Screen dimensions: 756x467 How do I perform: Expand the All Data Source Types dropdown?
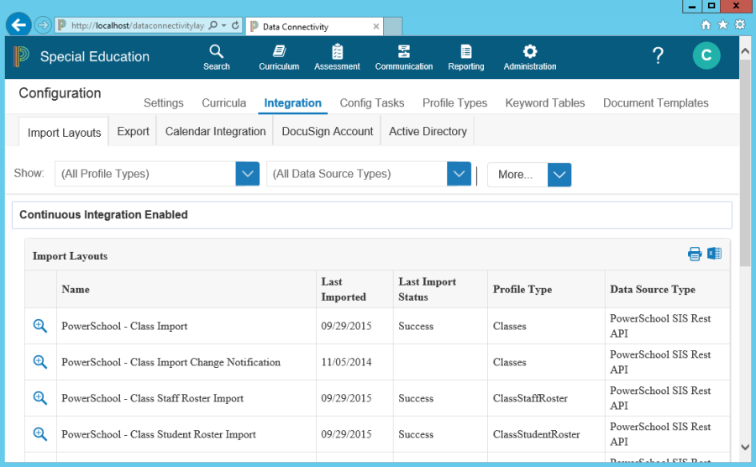(x=459, y=174)
